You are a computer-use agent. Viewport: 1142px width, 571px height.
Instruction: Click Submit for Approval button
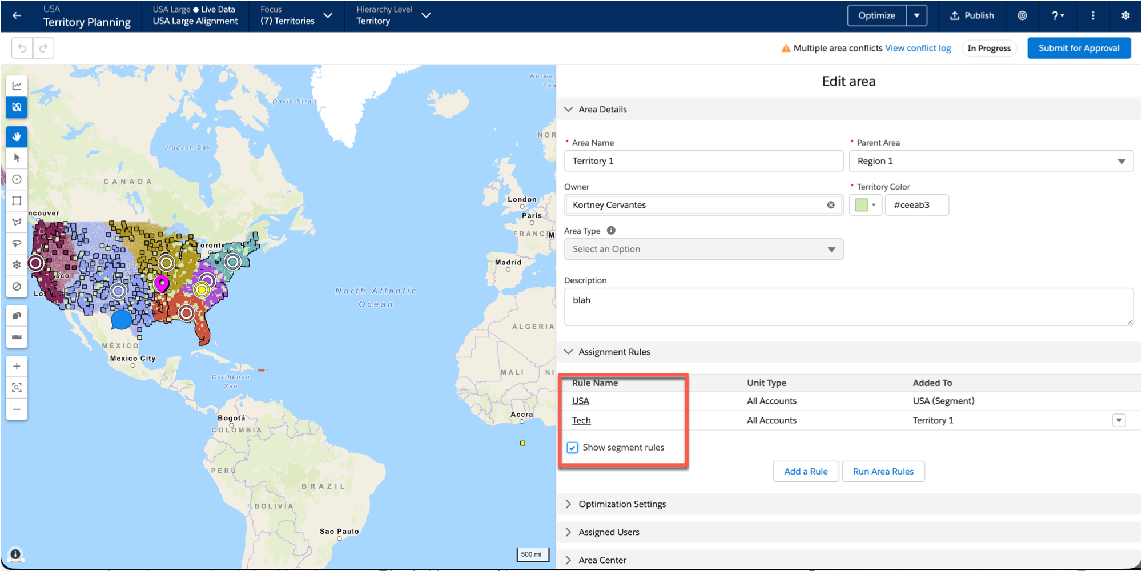click(x=1079, y=48)
